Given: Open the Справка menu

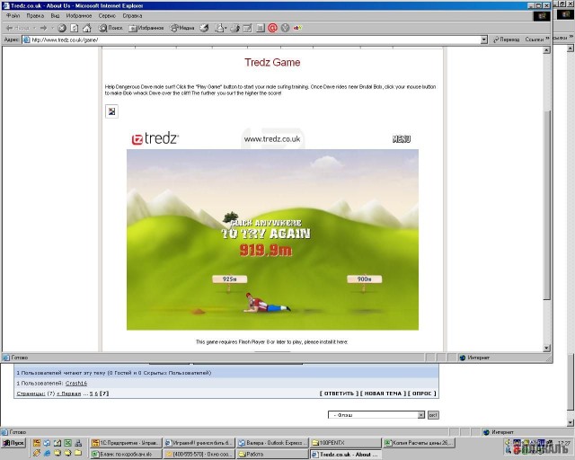Looking at the screenshot, I should coord(132,16).
